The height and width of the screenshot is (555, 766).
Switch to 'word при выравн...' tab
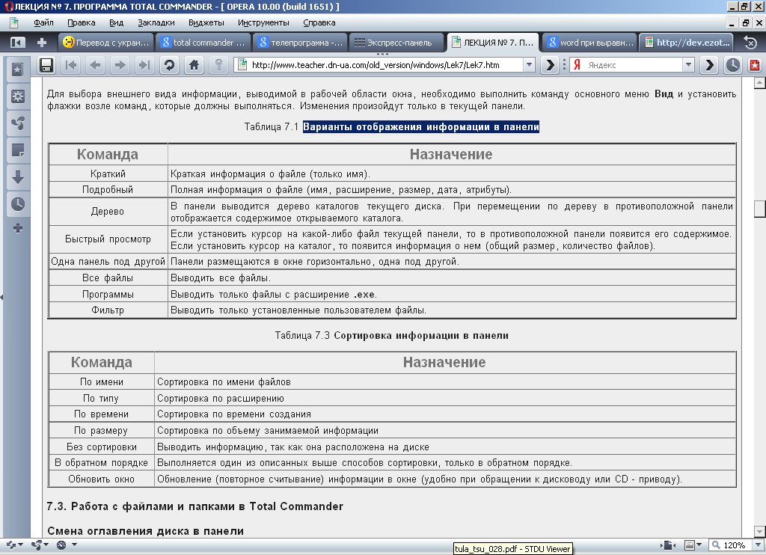pos(591,43)
